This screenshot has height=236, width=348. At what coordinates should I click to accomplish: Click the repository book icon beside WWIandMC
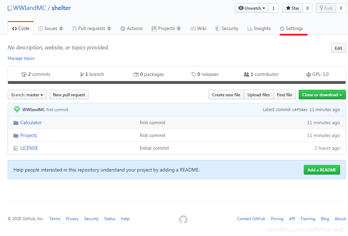[10, 8]
